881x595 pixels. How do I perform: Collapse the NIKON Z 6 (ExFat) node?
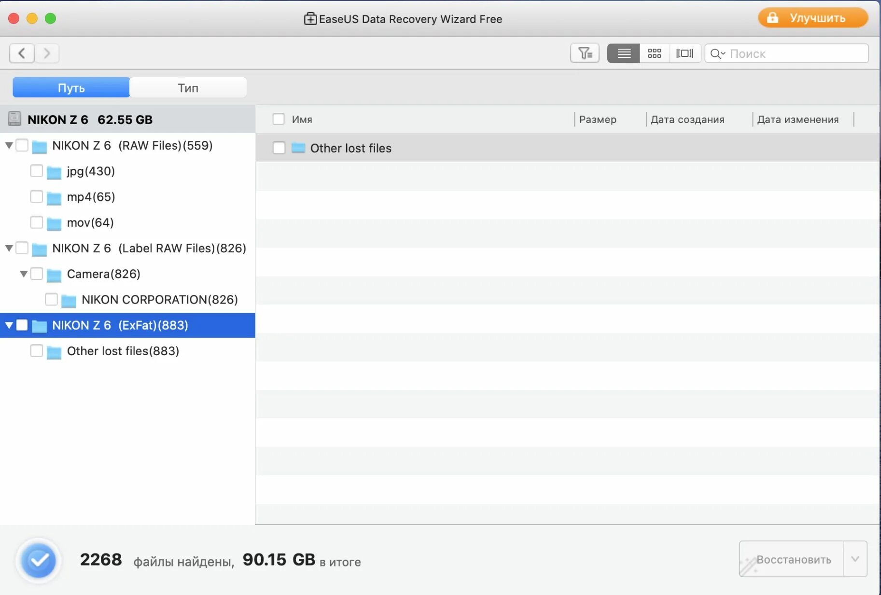9,325
